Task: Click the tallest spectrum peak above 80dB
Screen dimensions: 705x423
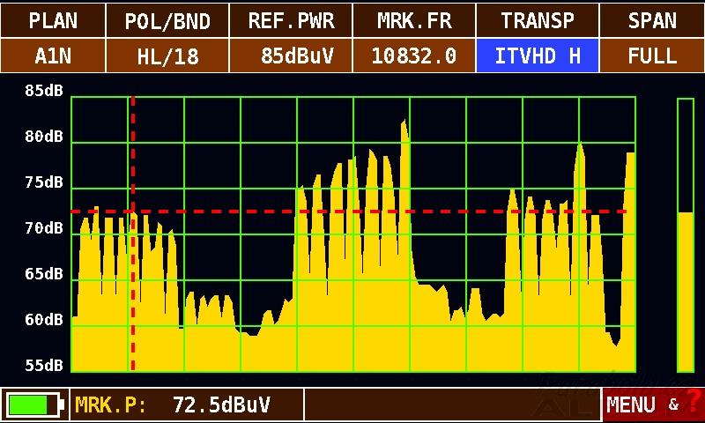Action: [x=404, y=130]
